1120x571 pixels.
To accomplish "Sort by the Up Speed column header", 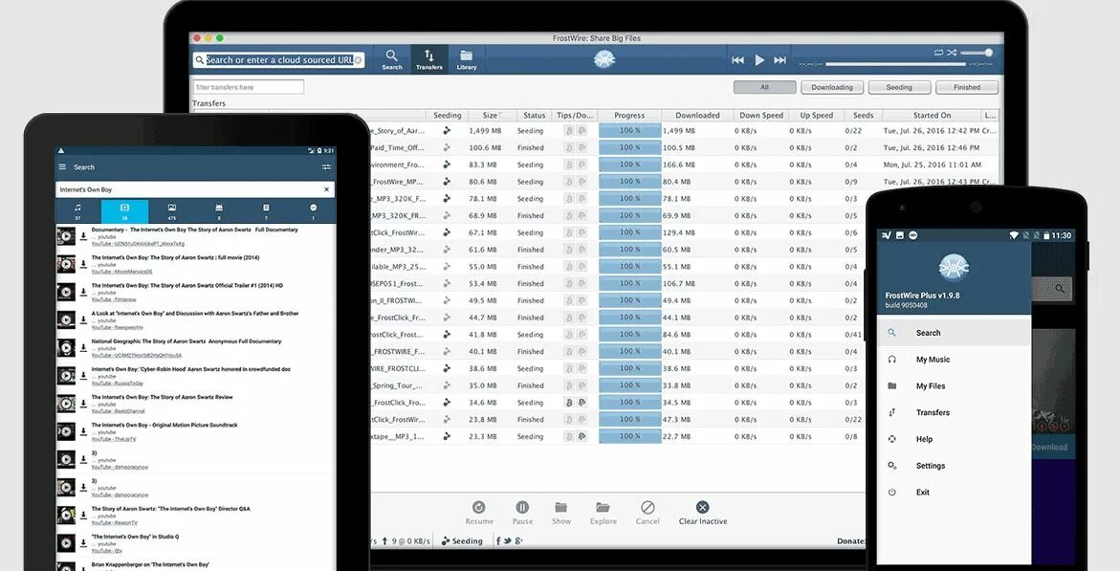I will coord(817,115).
